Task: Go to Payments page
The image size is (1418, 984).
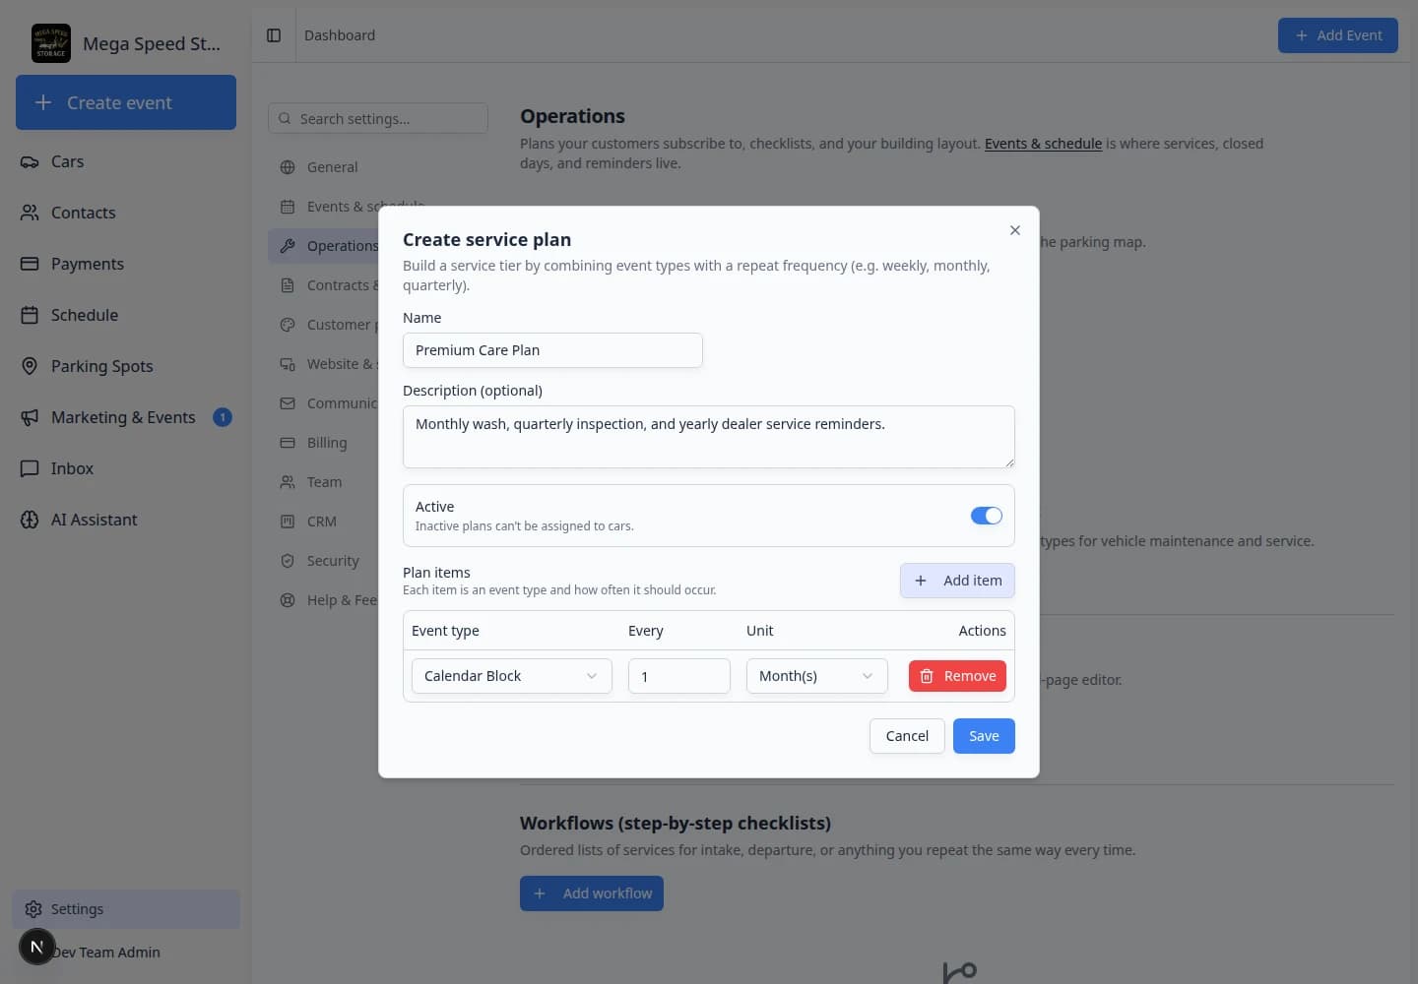Action: click(x=126, y=264)
